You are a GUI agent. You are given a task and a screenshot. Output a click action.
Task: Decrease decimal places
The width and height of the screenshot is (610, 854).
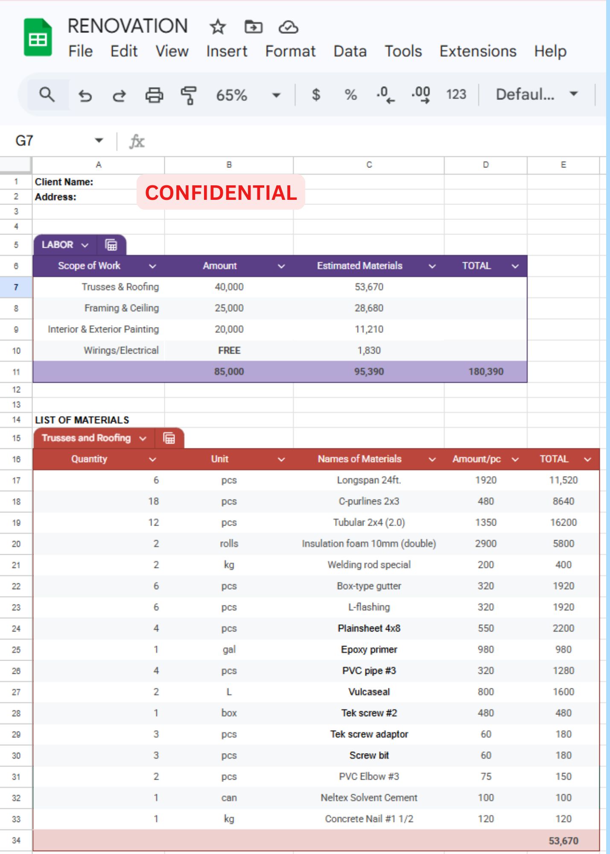385,95
